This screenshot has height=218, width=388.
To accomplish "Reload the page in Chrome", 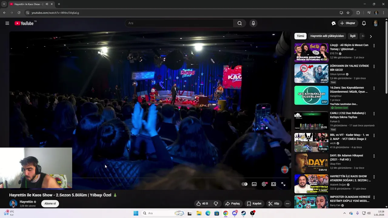I will 19,13.
